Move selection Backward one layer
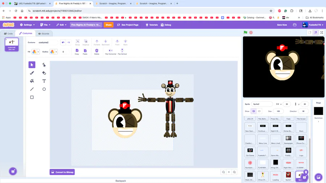The height and width of the screenshot is (183, 326). click(105, 42)
